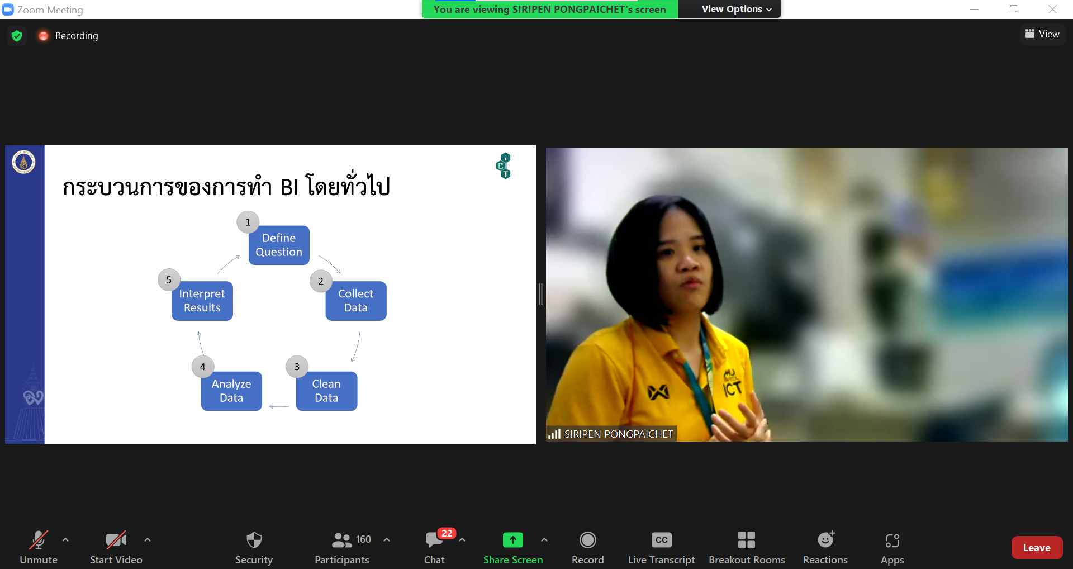Start Video to turn on the camera
Screen dimensions: 1073x569
[x=116, y=547]
